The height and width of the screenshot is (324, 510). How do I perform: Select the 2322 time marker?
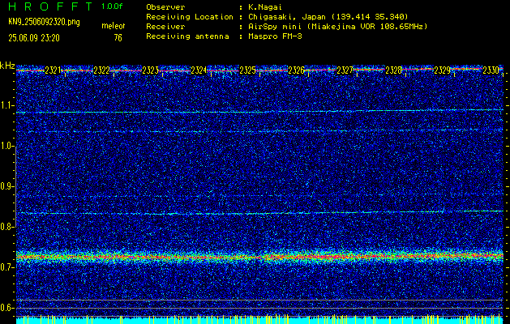point(101,70)
